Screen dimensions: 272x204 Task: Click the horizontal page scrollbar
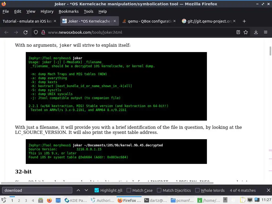(x=107, y=183)
